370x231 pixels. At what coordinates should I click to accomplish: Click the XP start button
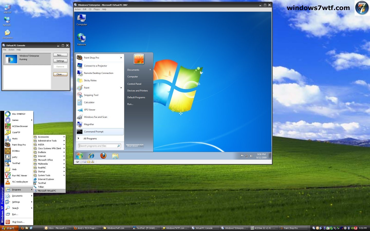[9, 228]
